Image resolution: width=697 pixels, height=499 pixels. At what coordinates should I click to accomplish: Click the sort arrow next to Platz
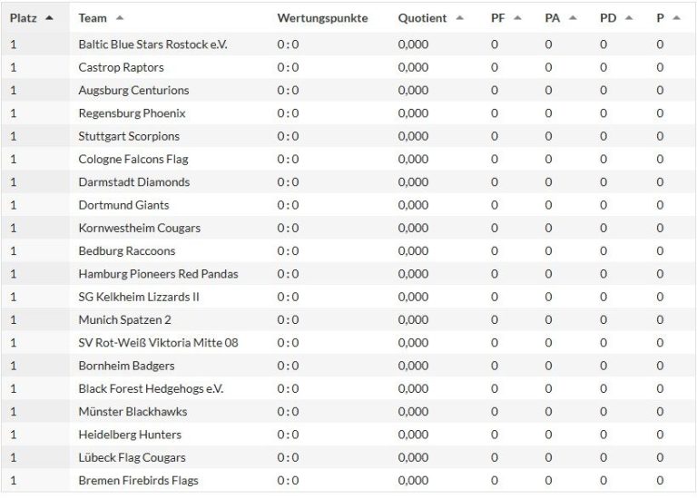[x=49, y=18]
